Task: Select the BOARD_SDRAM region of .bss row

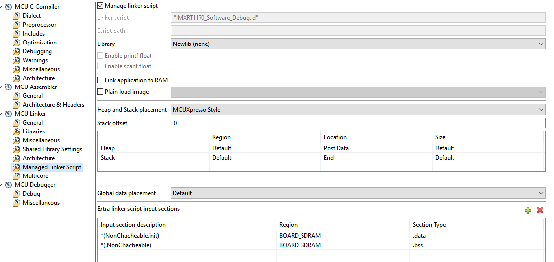Action: (300, 245)
